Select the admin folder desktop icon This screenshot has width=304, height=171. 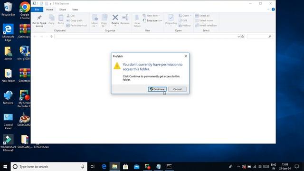click(x=8, y=53)
